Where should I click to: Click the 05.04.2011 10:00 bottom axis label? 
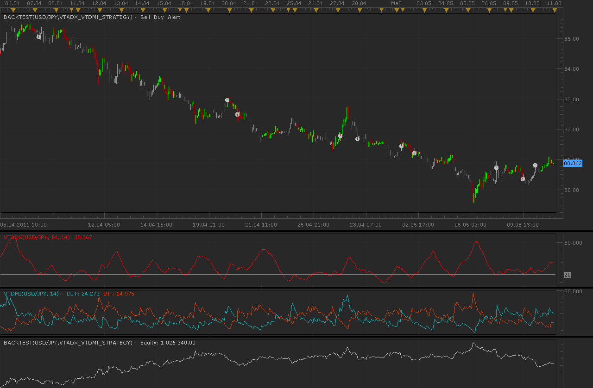(23, 225)
